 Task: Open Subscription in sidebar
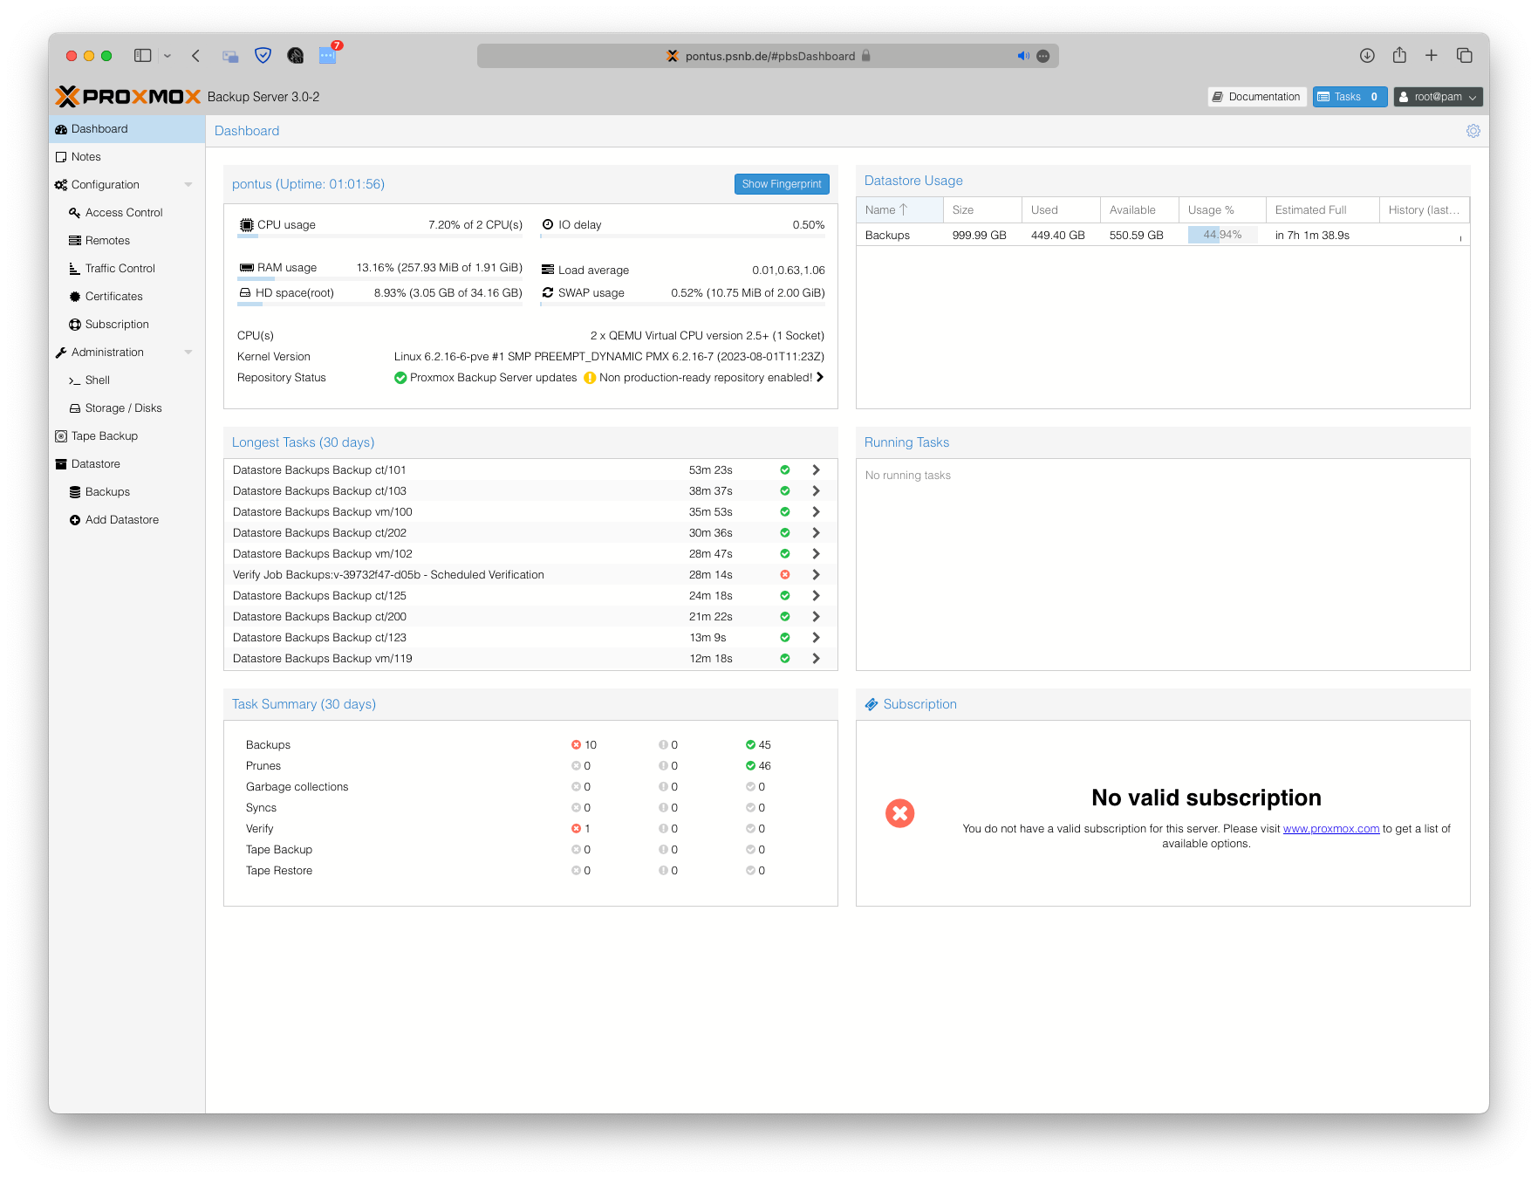127,325
